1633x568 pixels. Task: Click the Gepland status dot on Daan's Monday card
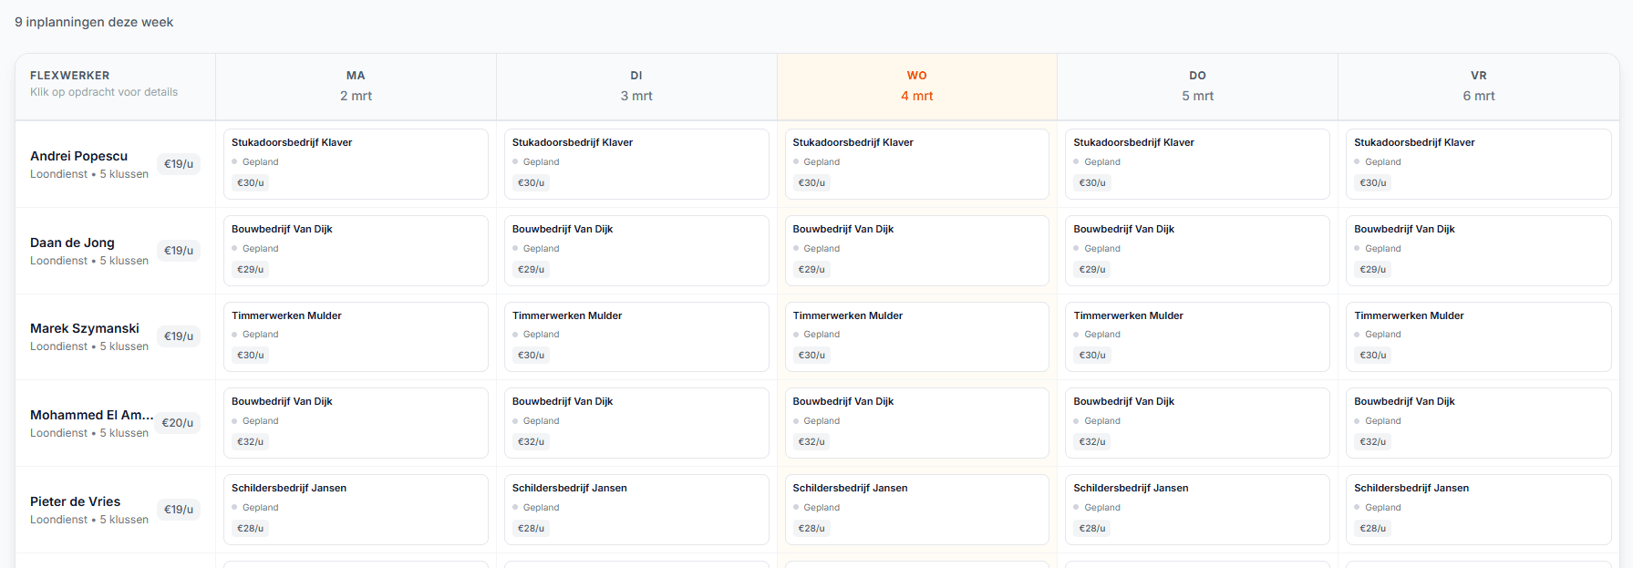coord(234,249)
